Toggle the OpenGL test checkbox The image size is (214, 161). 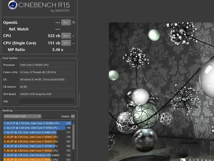click(x=74, y=22)
